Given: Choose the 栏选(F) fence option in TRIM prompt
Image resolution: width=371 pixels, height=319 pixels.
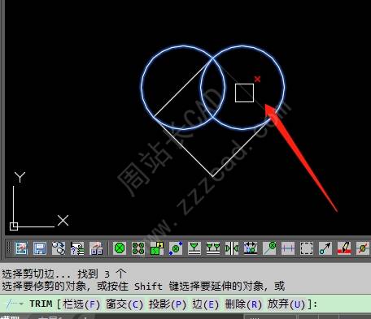Looking at the screenshot, I should click(81, 304).
